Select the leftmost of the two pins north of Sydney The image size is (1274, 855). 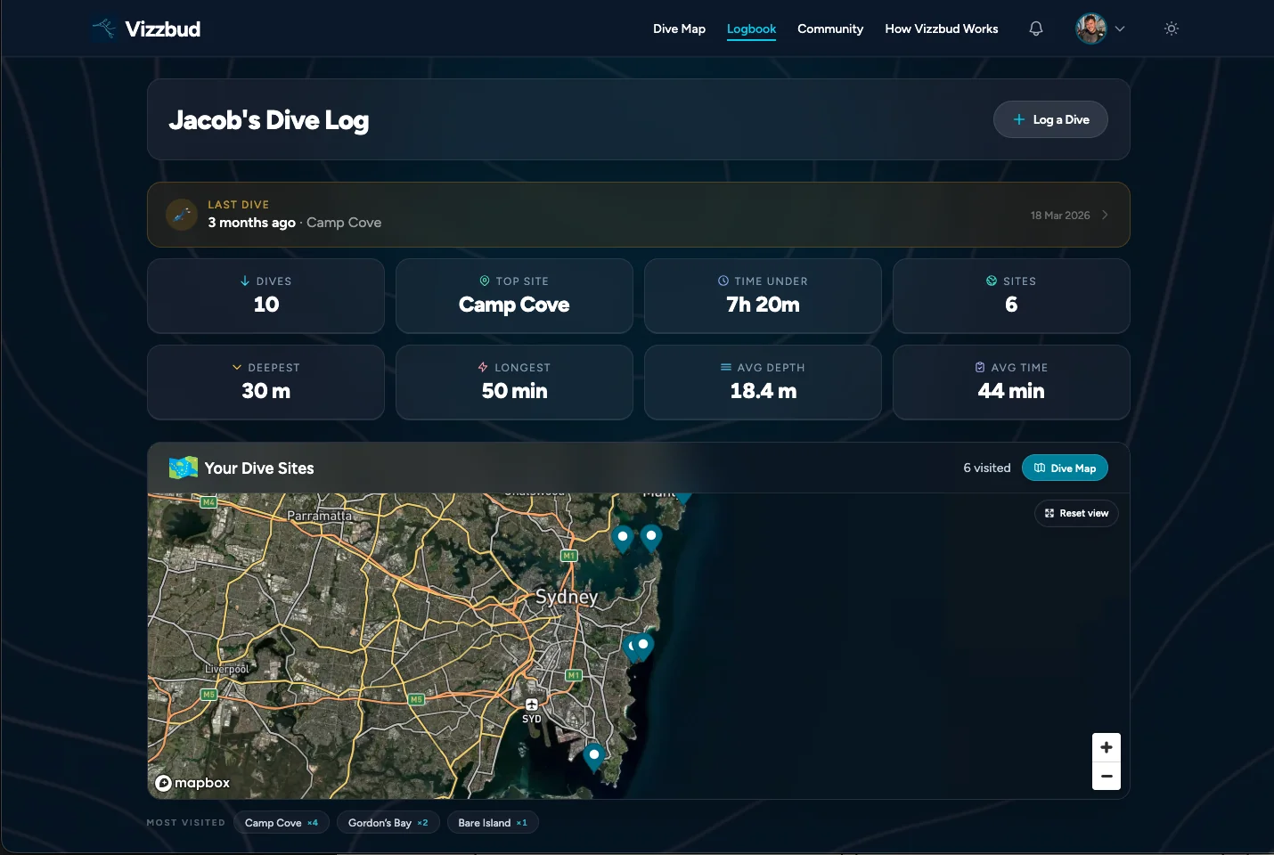tap(623, 539)
